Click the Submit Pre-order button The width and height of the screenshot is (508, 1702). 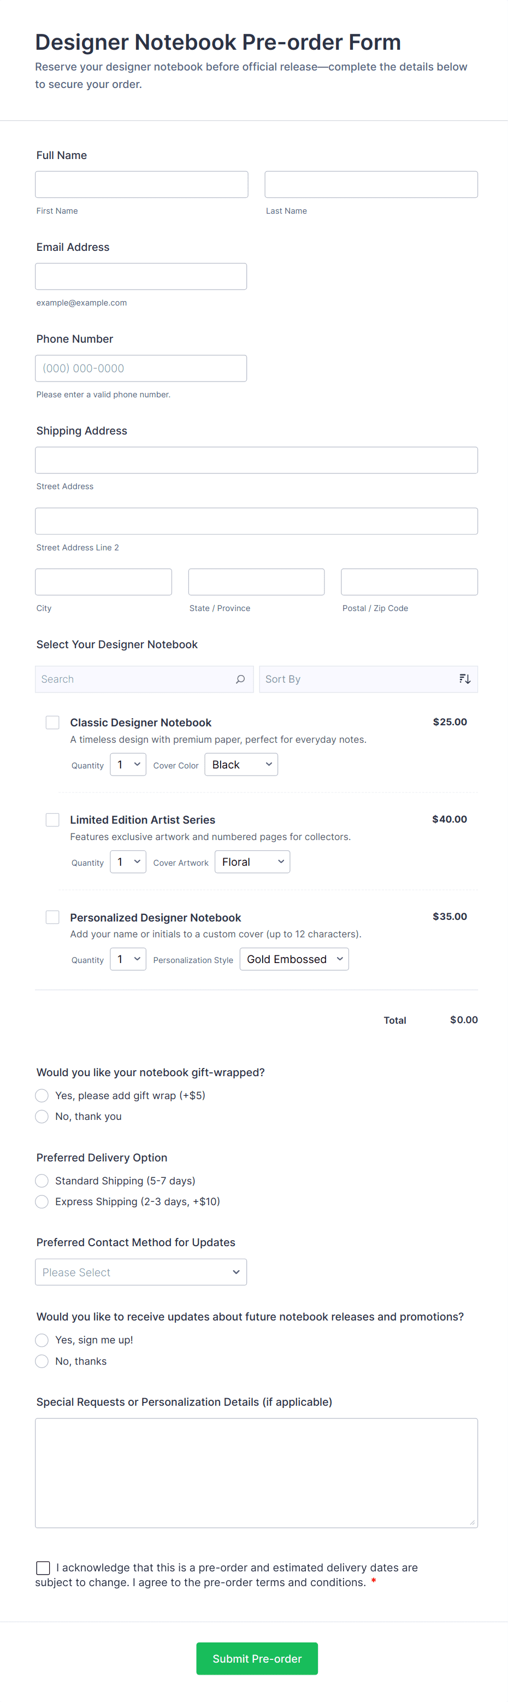256,1658
